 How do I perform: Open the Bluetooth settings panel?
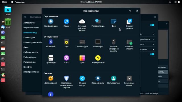(51, 43)
